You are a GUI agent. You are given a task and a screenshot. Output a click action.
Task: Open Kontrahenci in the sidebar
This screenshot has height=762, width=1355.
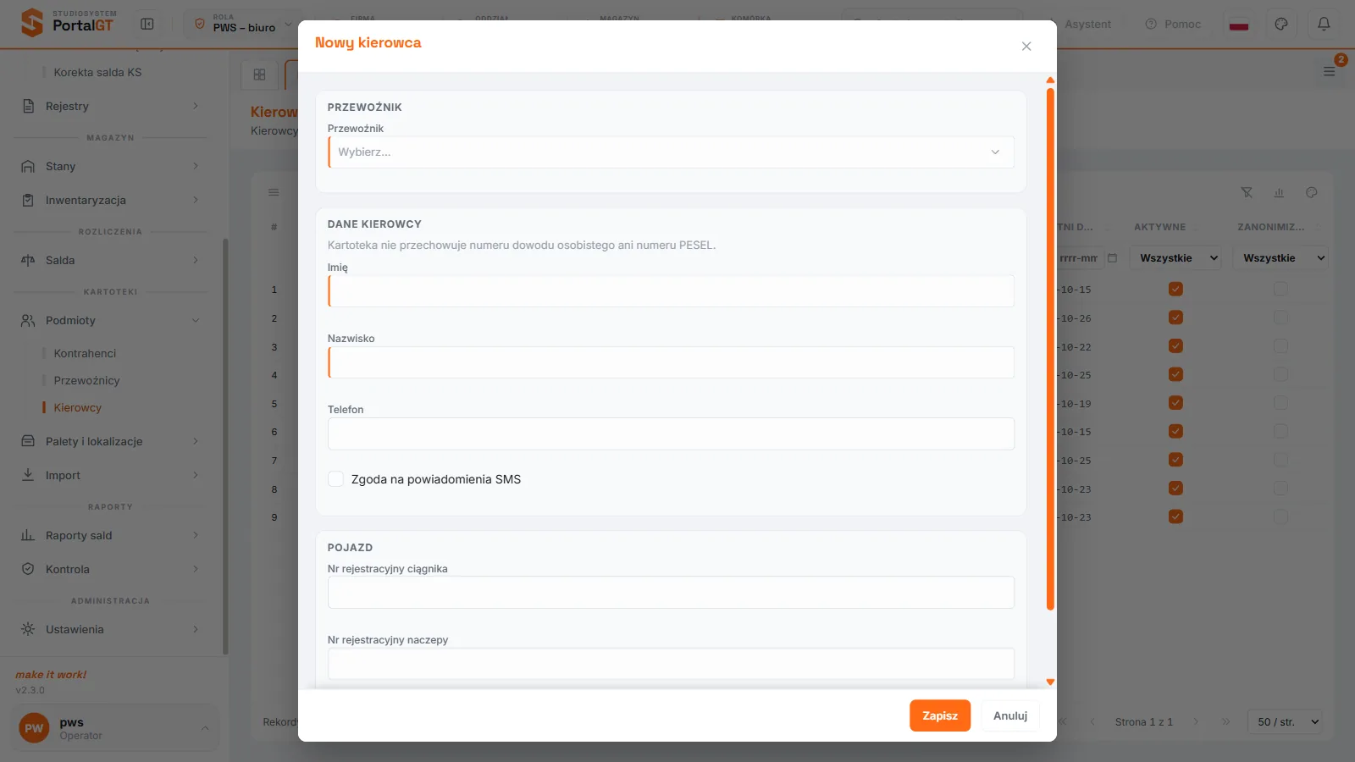[85, 353]
